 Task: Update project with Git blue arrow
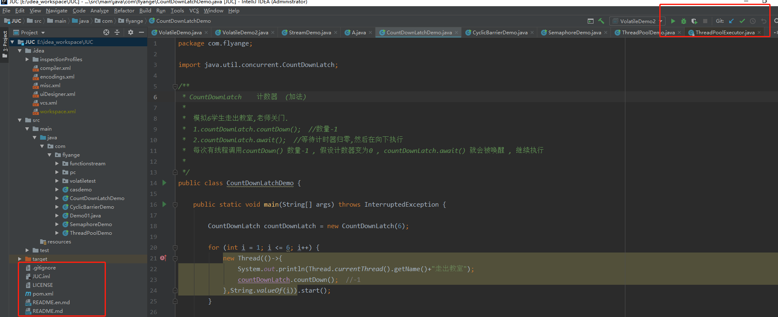(x=731, y=21)
